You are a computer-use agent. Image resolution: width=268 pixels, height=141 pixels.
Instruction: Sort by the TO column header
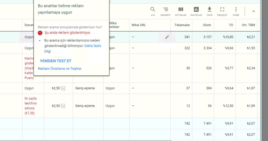click(231, 25)
